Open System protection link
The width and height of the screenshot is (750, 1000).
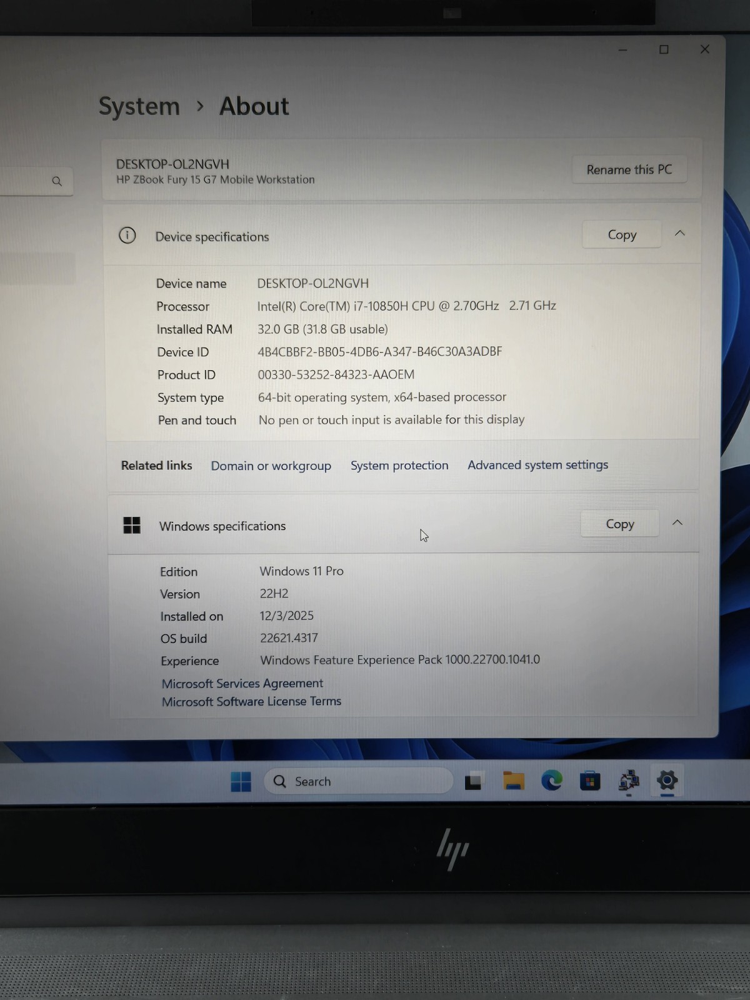(399, 465)
